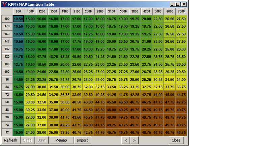Close the window using title bar X
Image resolution: width=276 pixels, height=155 pixels.
pyautogui.click(x=184, y=4)
